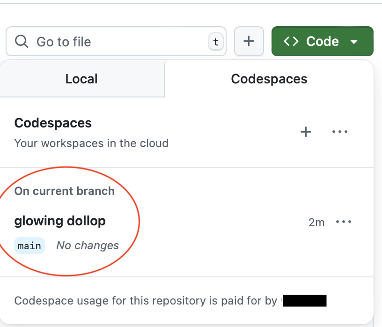Focus the Go to file search field
This screenshot has height=327, width=382.
pyautogui.click(x=117, y=42)
